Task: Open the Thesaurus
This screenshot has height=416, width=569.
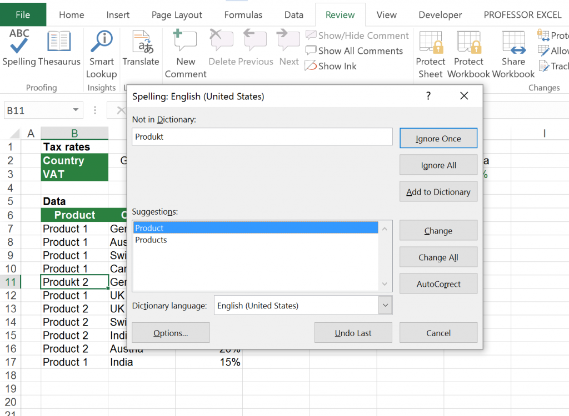Action: click(x=59, y=50)
